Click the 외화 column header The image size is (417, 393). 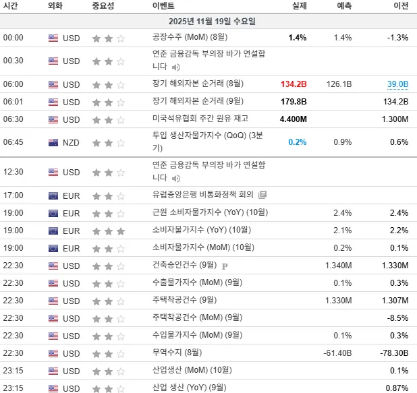[55, 5]
